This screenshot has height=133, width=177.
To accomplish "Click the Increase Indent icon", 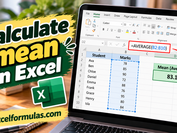I will click(162, 33).
